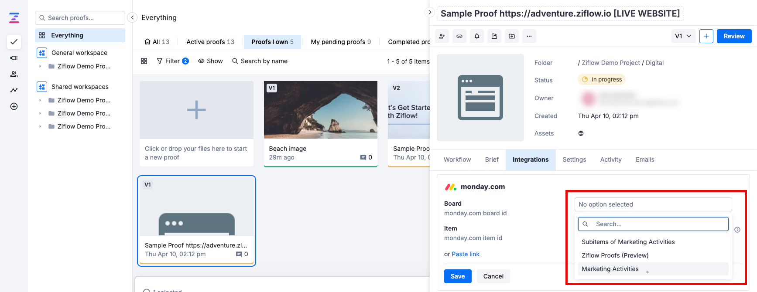This screenshot has width=757, height=292.
Task: Click the Beach image proof thumbnail
Action: pyautogui.click(x=320, y=110)
